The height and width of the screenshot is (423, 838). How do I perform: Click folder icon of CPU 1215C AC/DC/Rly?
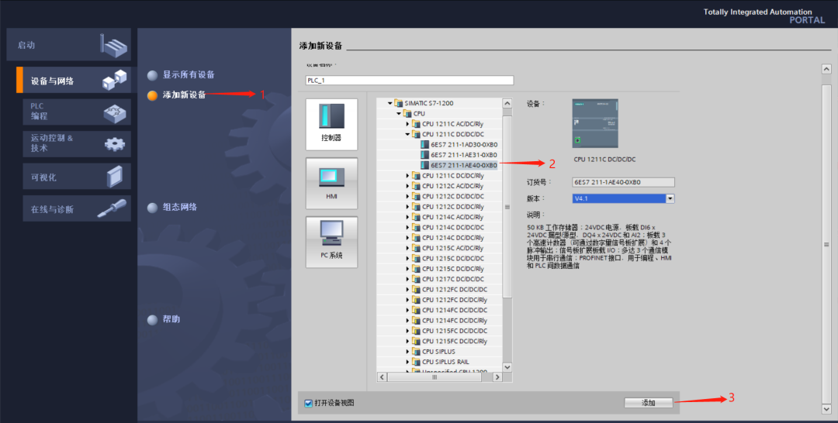pyautogui.click(x=417, y=248)
